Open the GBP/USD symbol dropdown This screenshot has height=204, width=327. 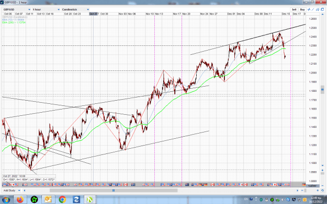[17, 9]
